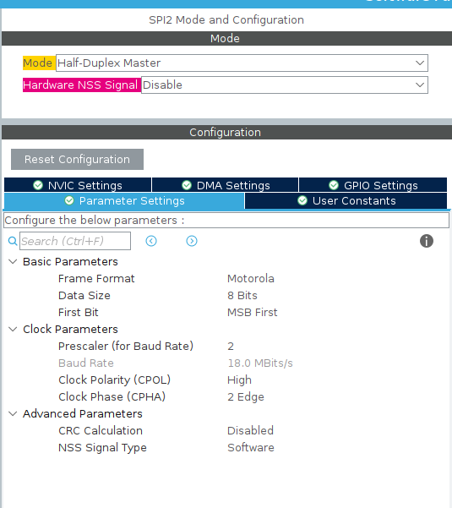452x508 pixels.
Task: Collapse the Basic Parameters group
Action: point(13,261)
